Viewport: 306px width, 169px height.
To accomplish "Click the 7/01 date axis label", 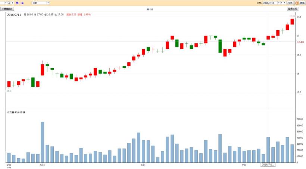I will point(244,165).
